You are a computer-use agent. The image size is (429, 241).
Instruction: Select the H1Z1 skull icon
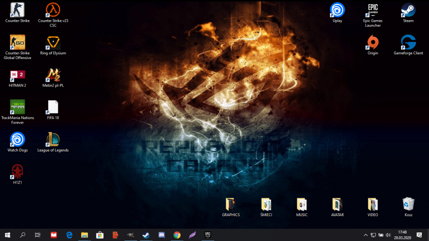coord(18,174)
